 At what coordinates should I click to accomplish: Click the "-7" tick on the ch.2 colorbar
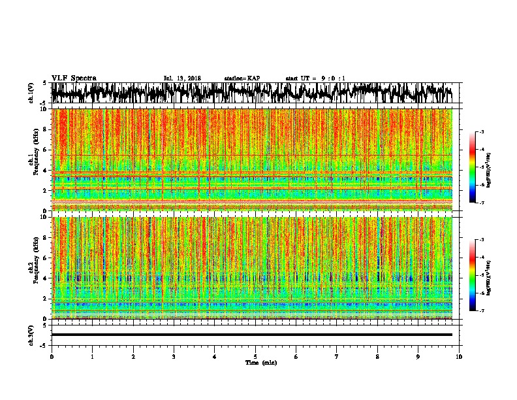pyautogui.click(x=482, y=310)
